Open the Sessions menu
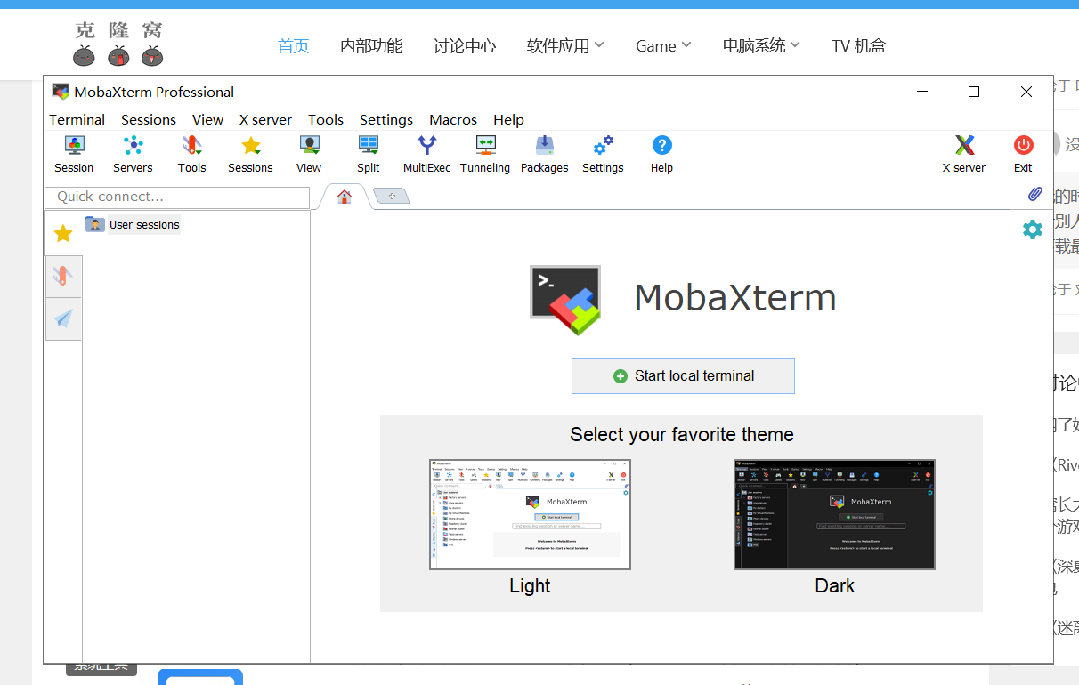 click(149, 119)
